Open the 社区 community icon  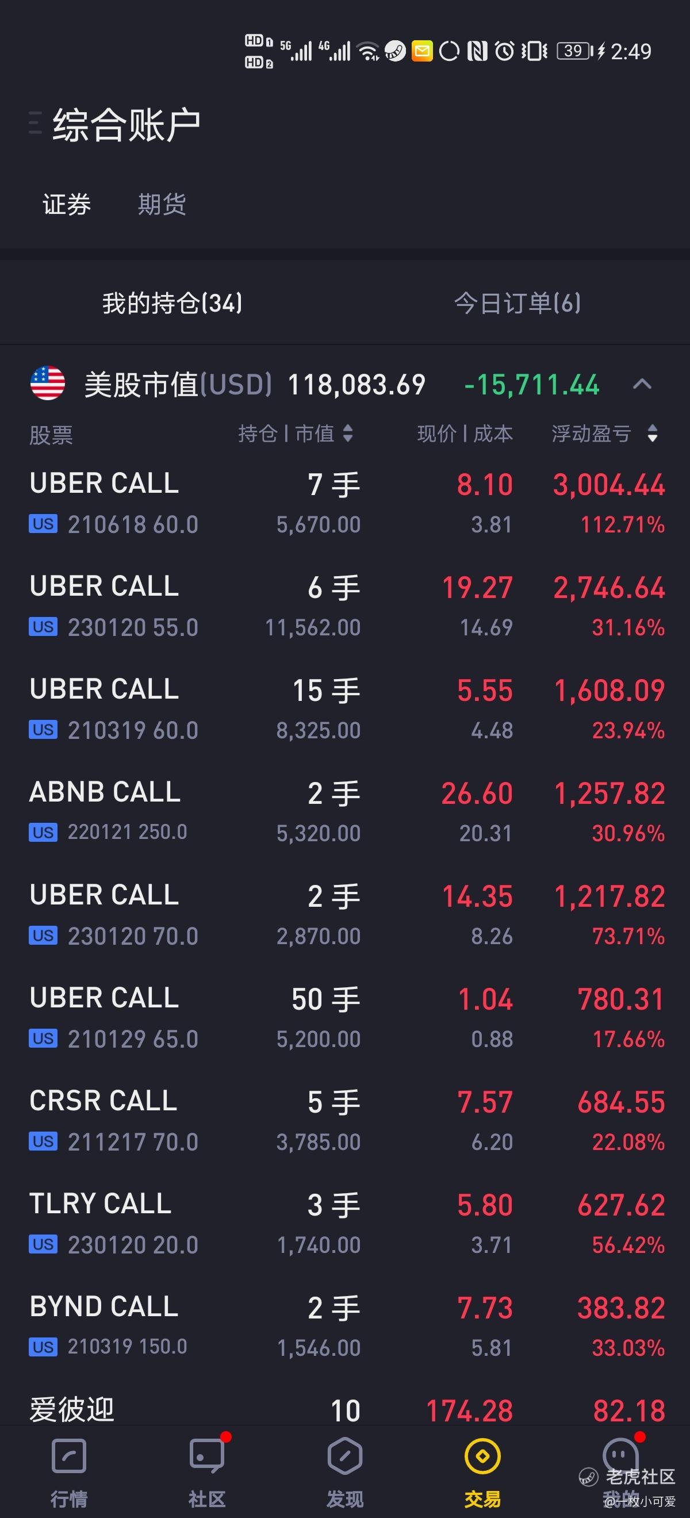pos(207,1456)
